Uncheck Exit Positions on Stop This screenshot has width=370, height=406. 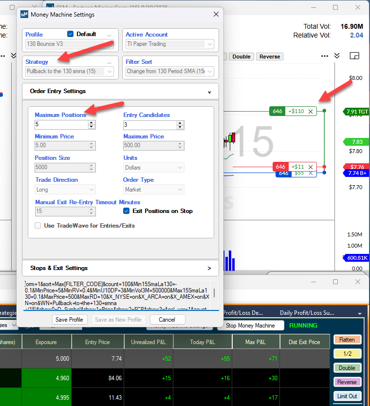point(126,211)
